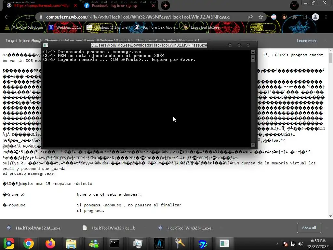Open the Windows ISOs bookmark
This screenshot has width=333, height=250.
[65, 27]
